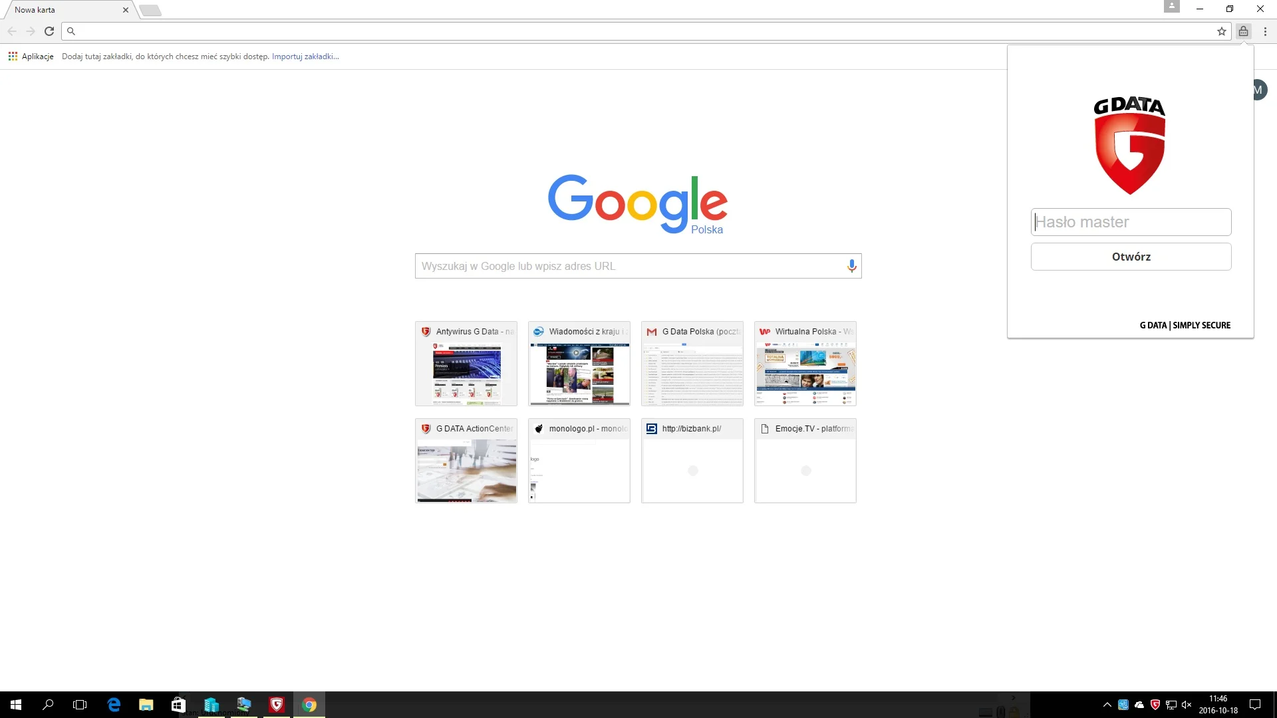Open Task View on the taskbar
The height and width of the screenshot is (718, 1277).
click(x=80, y=705)
